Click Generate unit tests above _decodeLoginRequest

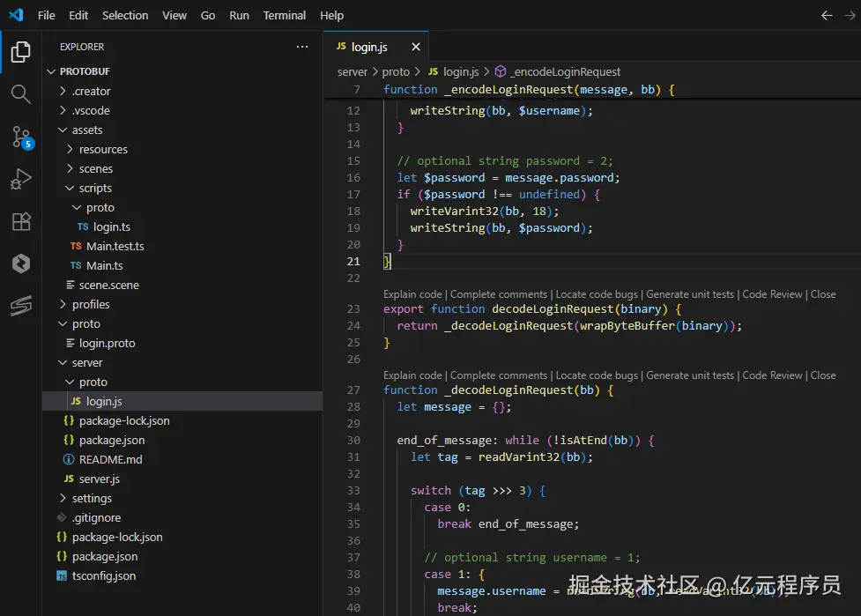click(x=690, y=375)
